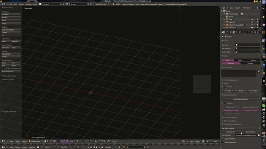Image resolution: width=266 pixels, height=149 pixels.
Task: Click the play animation button
Action: click(x=96, y=147)
